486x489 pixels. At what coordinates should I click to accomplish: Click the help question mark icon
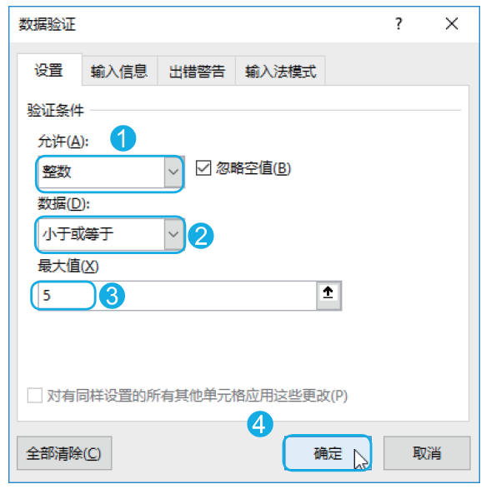[x=398, y=23]
